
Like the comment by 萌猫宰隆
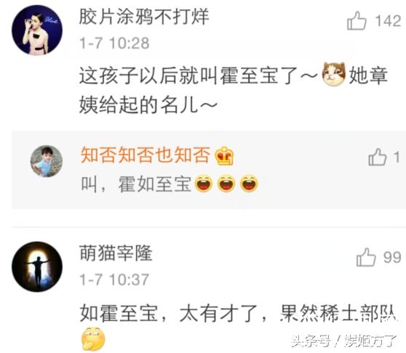pos(366,257)
